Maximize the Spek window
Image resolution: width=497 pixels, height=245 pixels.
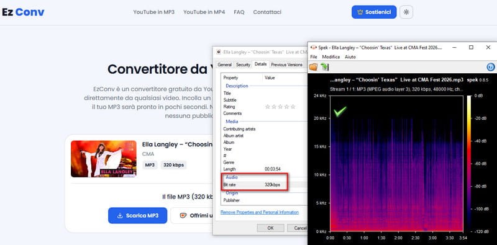tap(471, 48)
